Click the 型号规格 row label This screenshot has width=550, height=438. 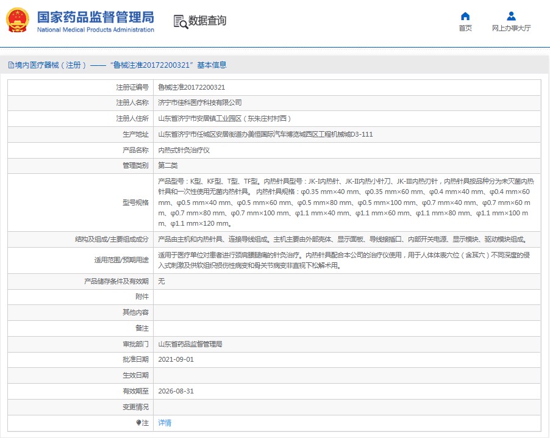[135, 203]
